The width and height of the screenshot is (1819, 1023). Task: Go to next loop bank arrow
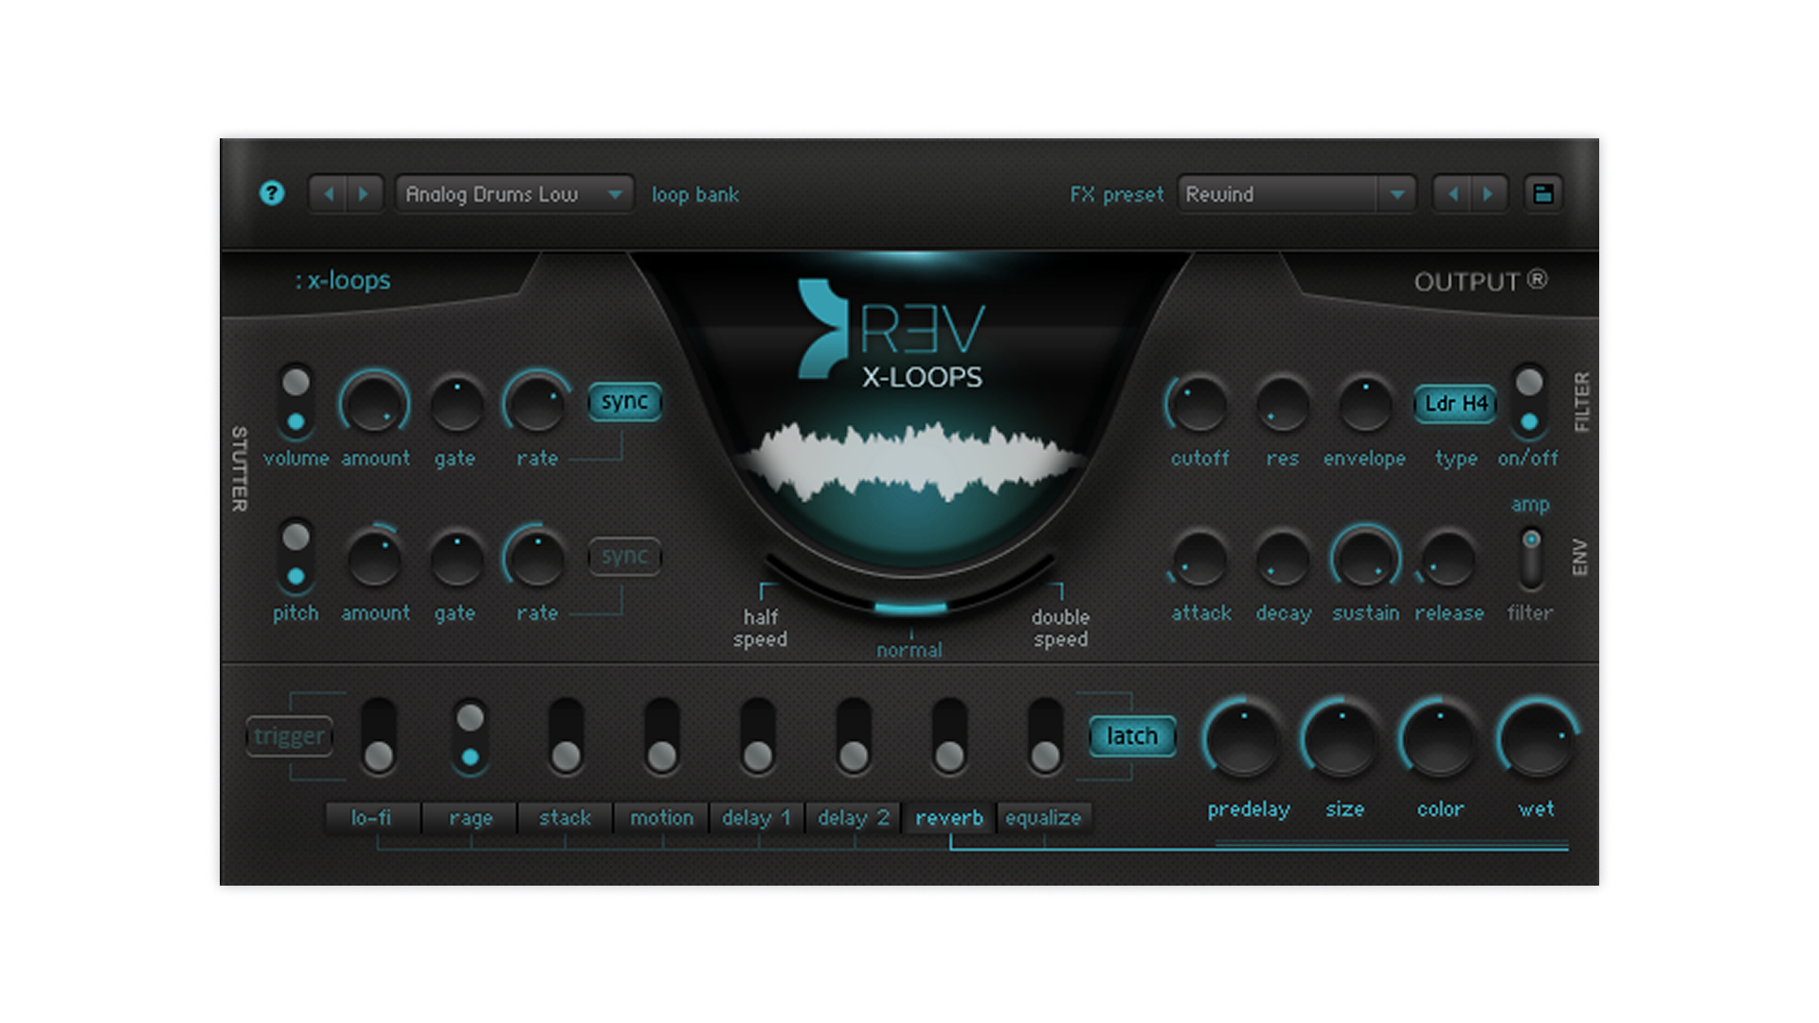[364, 194]
